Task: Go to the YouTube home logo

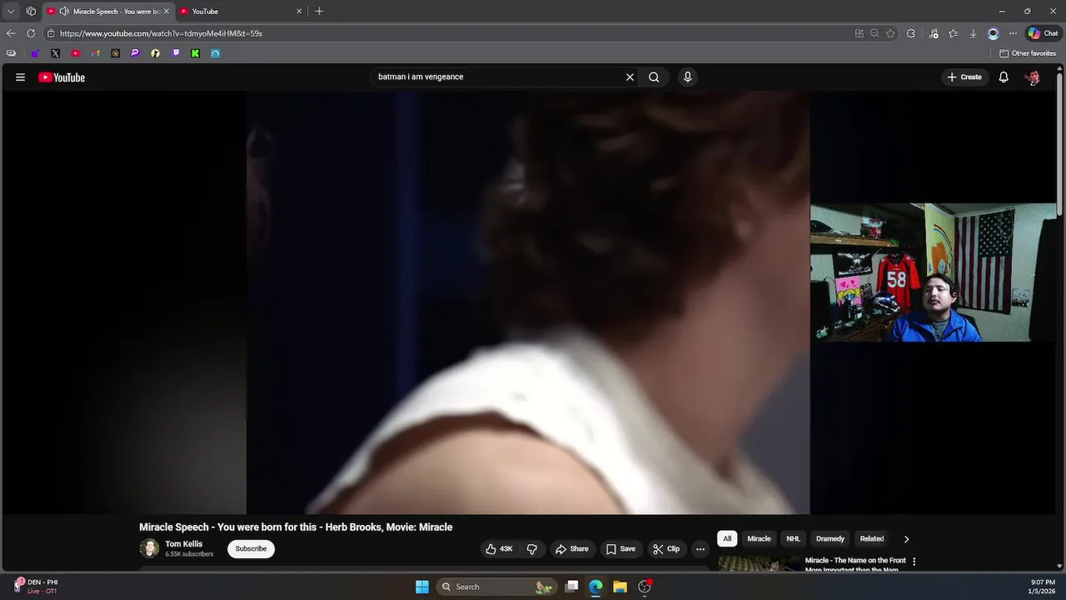Action: click(62, 77)
